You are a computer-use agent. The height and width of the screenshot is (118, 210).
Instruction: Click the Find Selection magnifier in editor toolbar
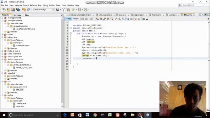[x=97, y=19]
